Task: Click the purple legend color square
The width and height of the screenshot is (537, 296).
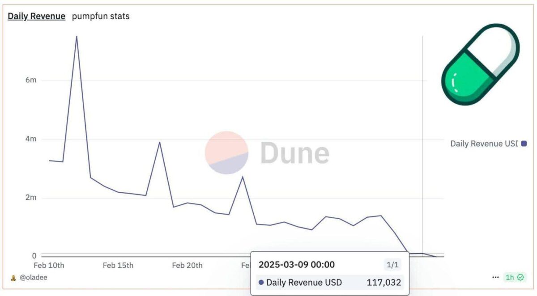Action: point(524,144)
